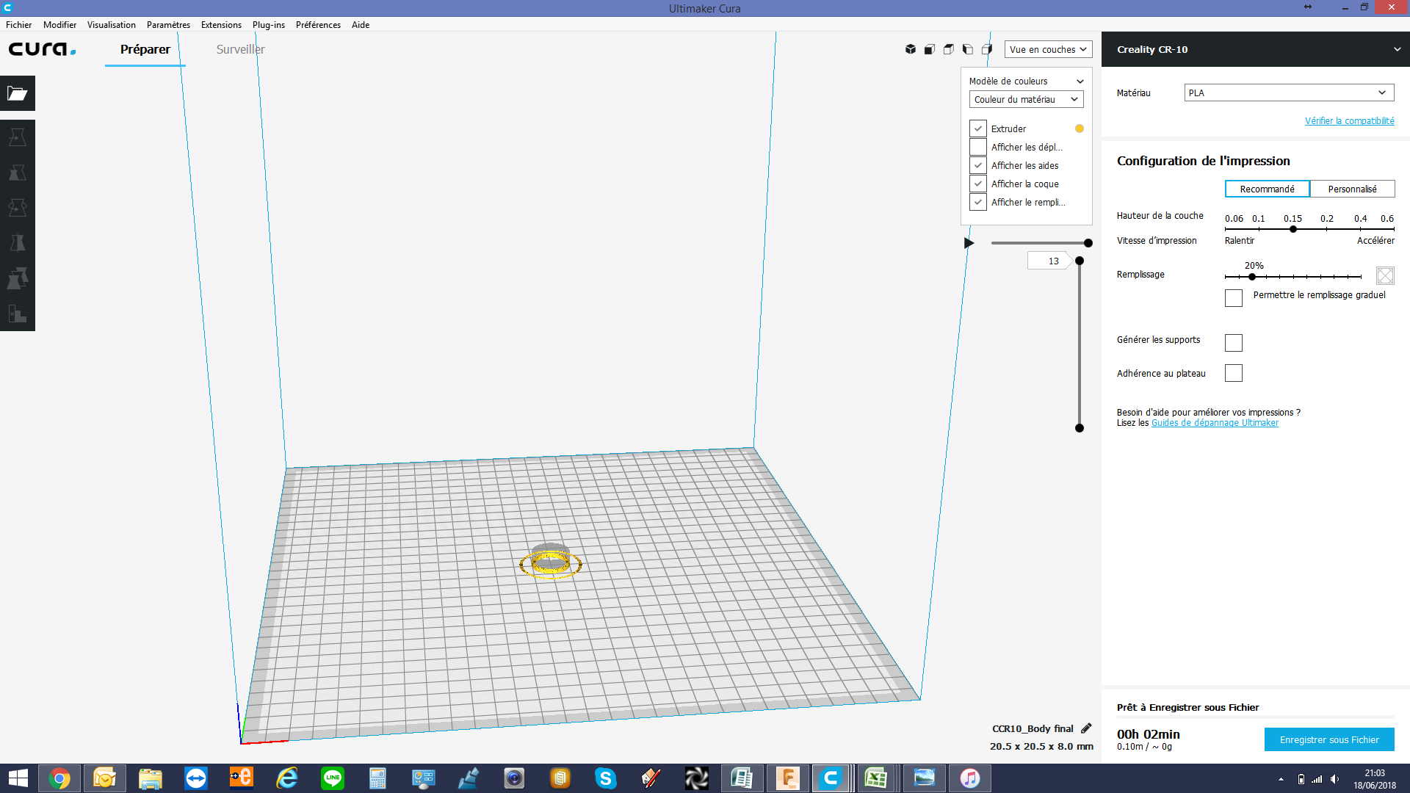Screen dimensions: 1410x793
Task: Select the Rotate tool in left sidebar
Action: click(x=18, y=208)
